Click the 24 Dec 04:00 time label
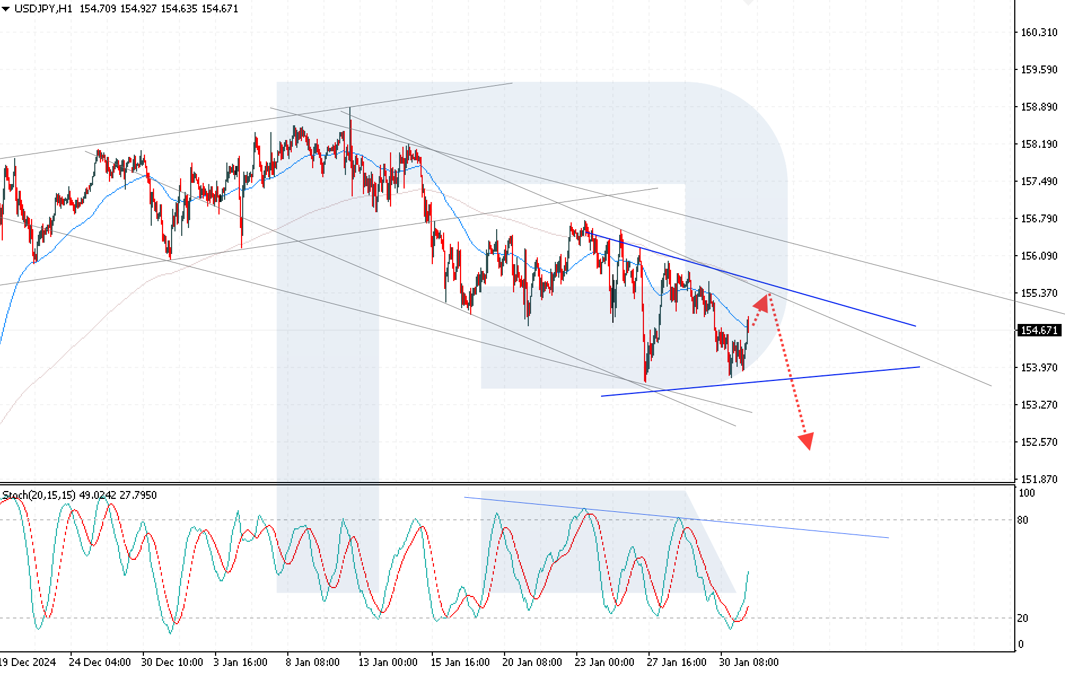This screenshot has height=675, width=1065. tap(100, 662)
